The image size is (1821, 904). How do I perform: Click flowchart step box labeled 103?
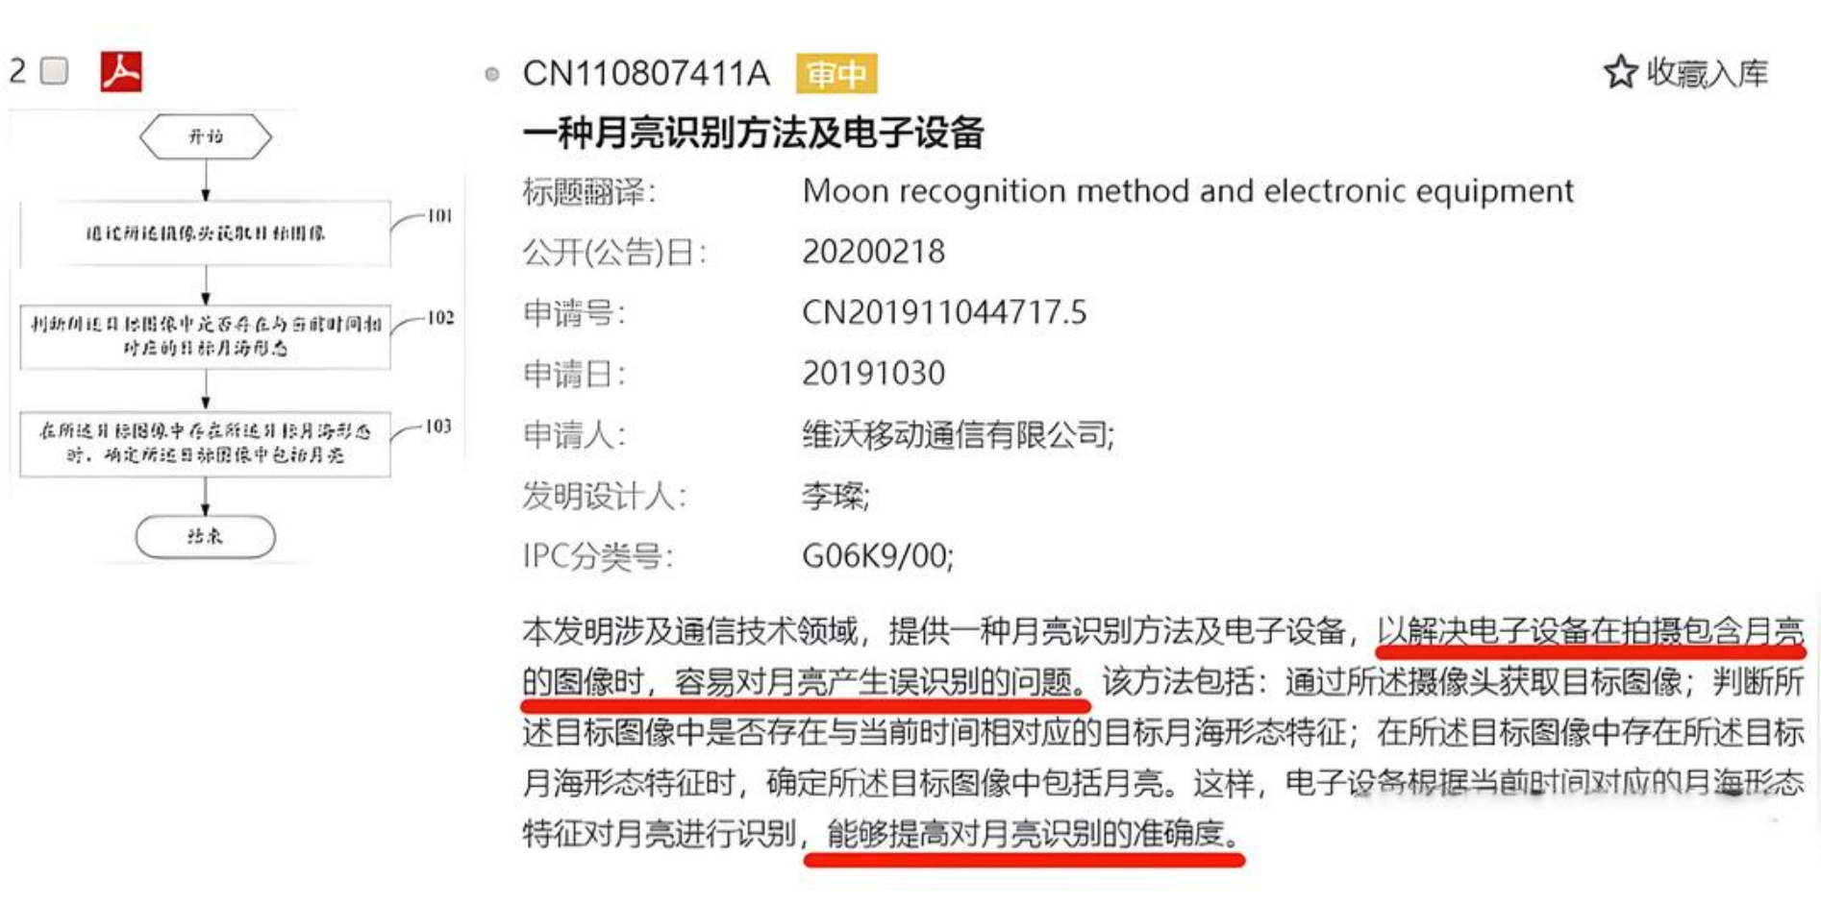[x=206, y=443]
